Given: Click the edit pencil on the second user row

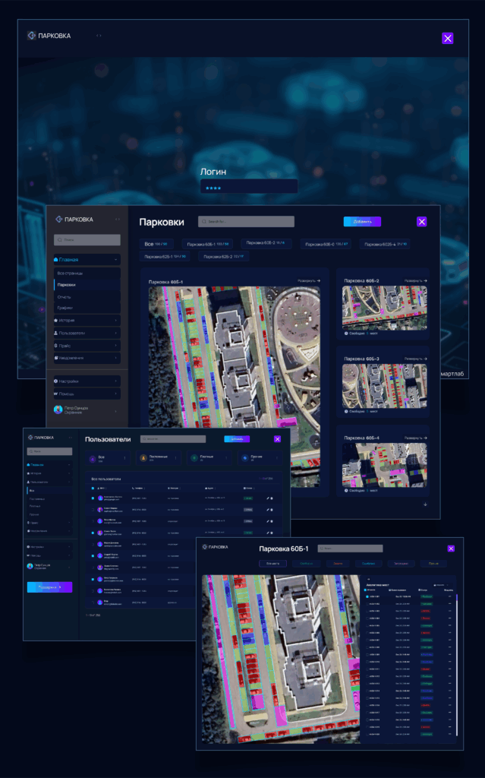Looking at the screenshot, I should coord(268,510).
